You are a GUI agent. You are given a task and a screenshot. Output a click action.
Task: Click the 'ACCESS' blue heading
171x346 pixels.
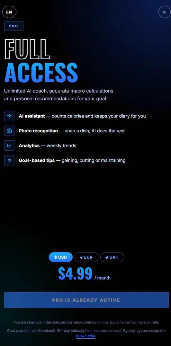pos(41,72)
